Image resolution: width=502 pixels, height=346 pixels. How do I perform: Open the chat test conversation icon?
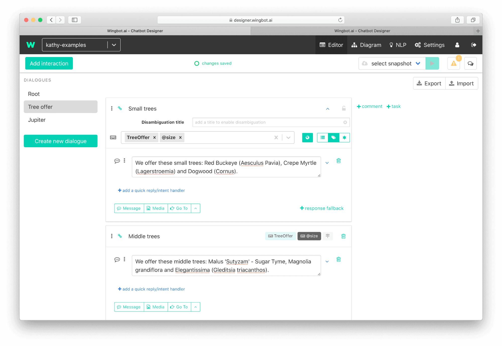[x=470, y=63]
